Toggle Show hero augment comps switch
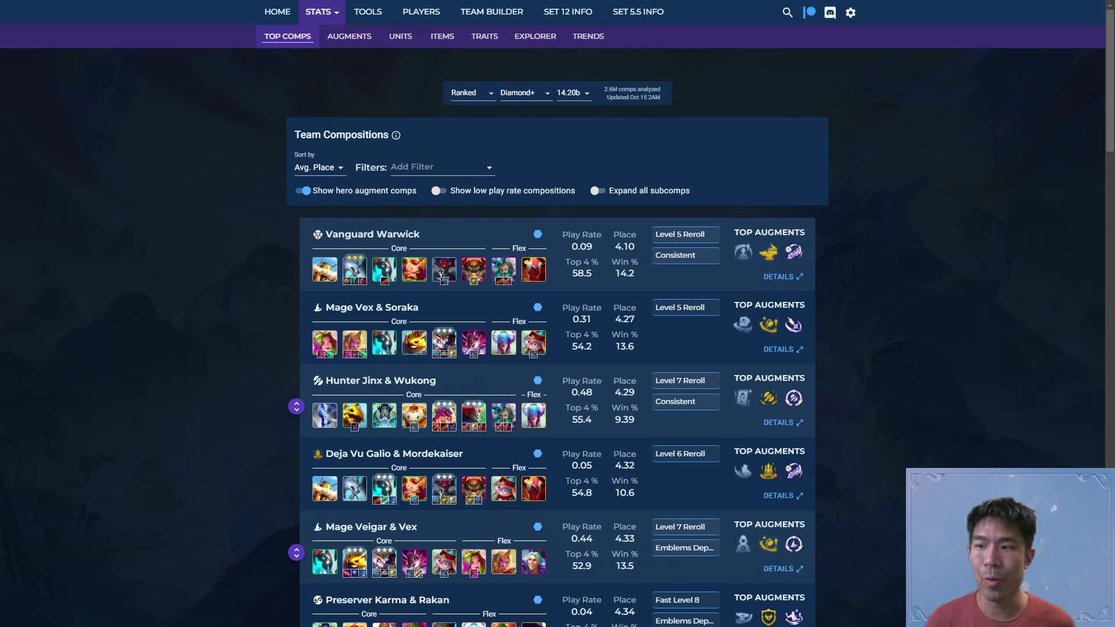 (x=303, y=190)
